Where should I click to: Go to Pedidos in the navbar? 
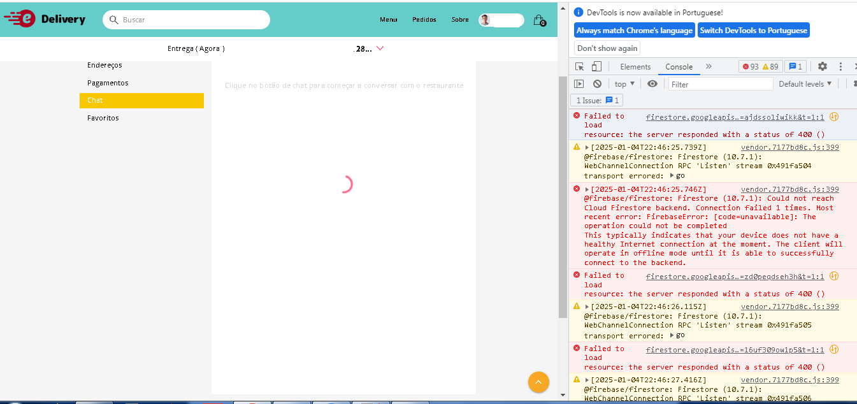pyautogui.click(x=424, y=20)
